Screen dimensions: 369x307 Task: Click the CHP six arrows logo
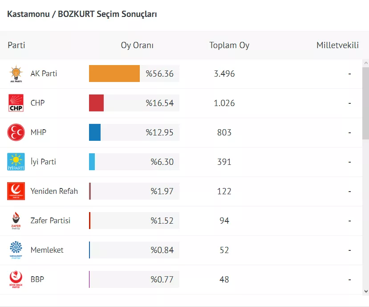16,103
